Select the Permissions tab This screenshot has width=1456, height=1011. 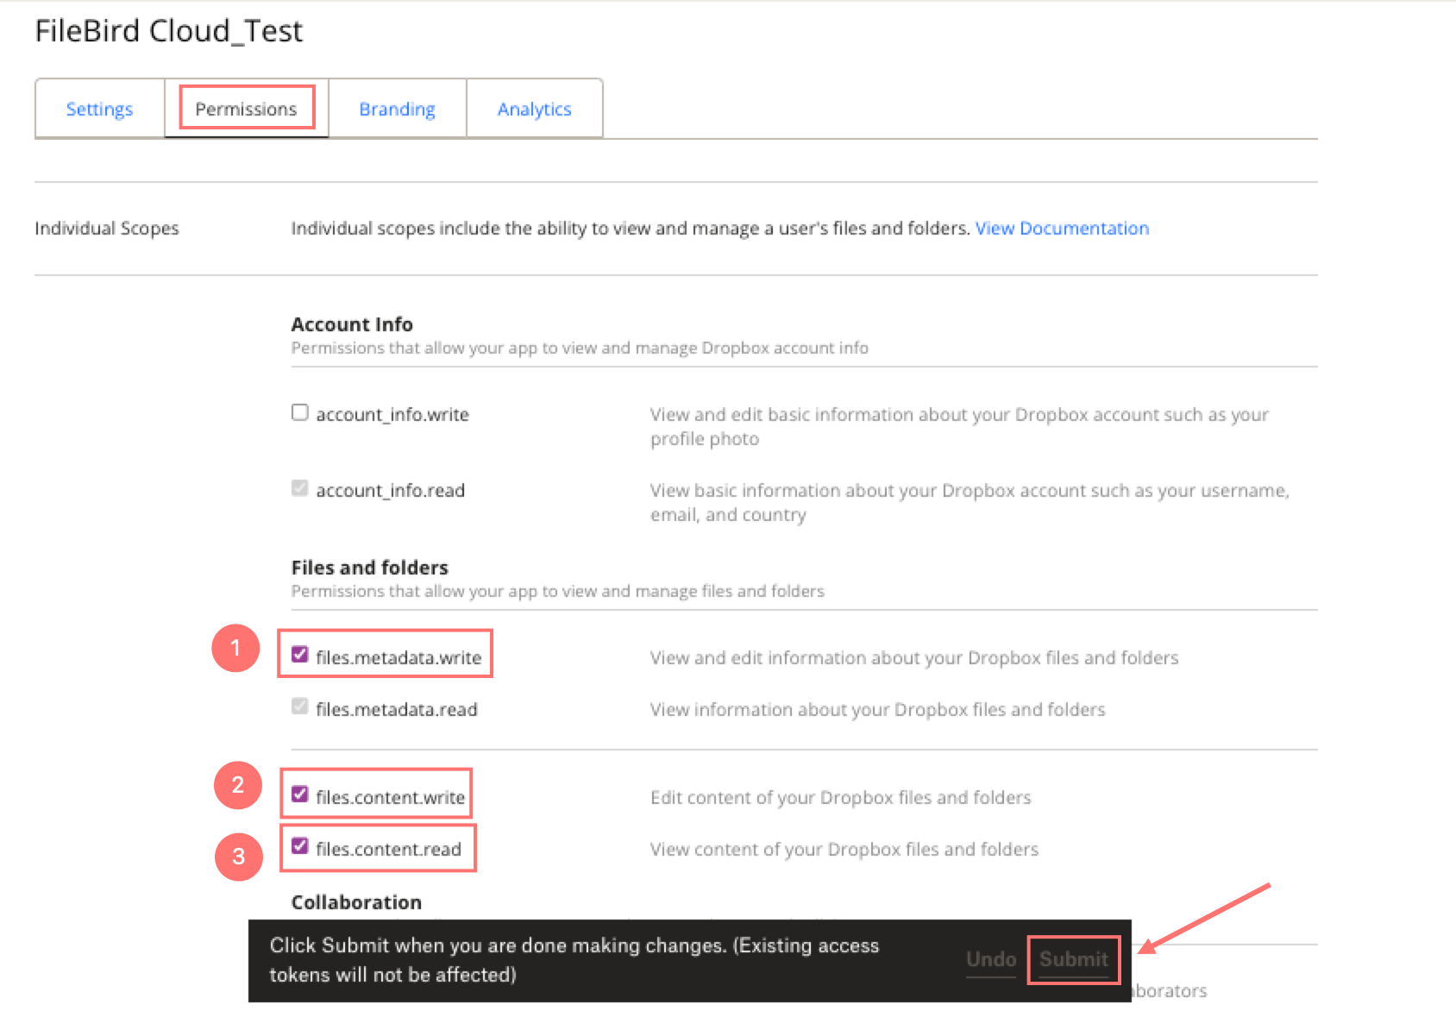point(246,110)
